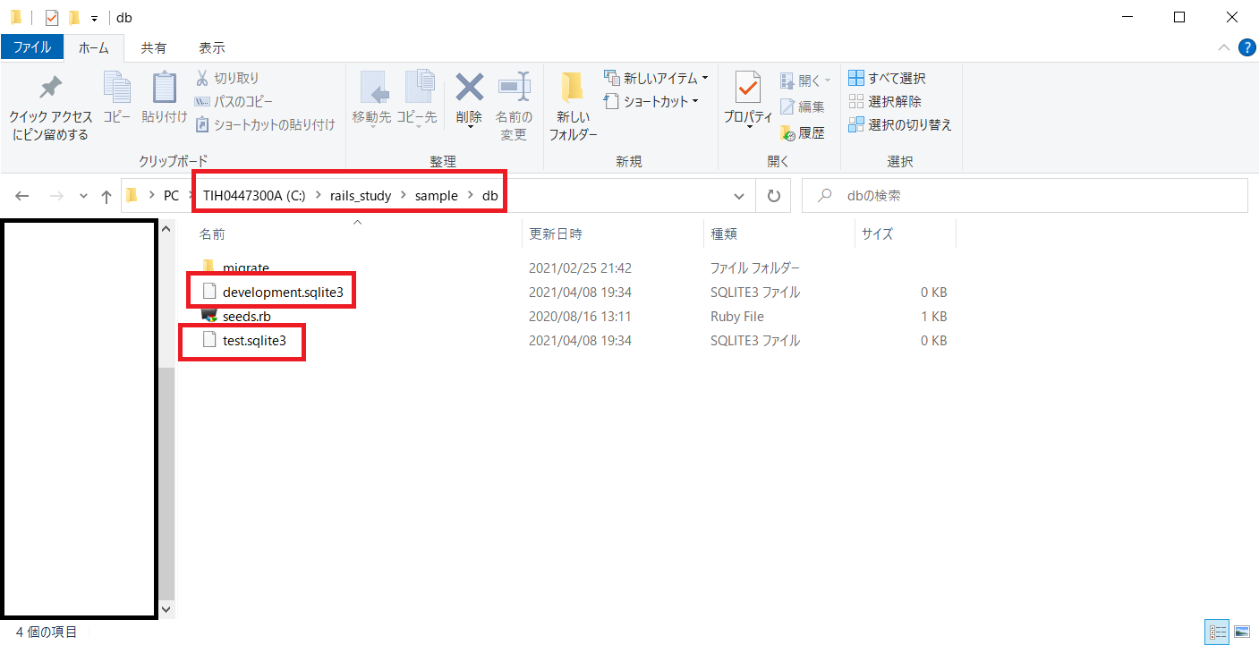The image size is (1259, 645).
Task: Switch to Large icons view in status bar
Action: (x=1242, y=632)
